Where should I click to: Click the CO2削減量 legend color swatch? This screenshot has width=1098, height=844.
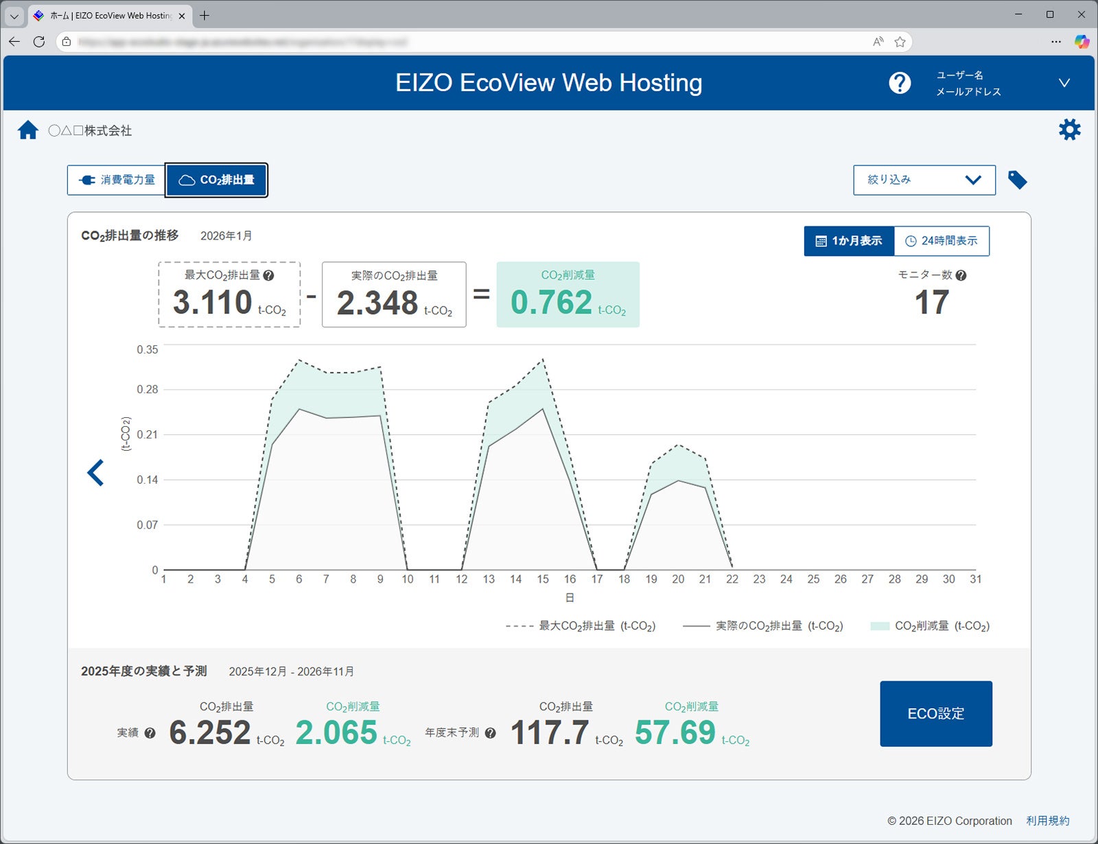click(879, 626)
